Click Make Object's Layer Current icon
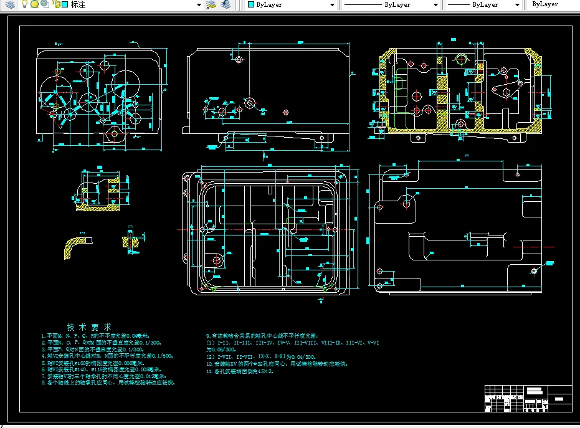Viewport: 580px width, 428px height. [211, 4]
